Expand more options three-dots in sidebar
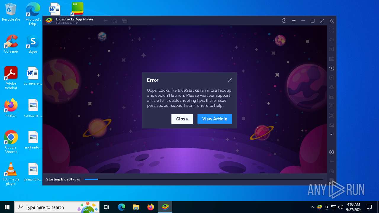Screen dimensions: 379x213 point(332,134)
